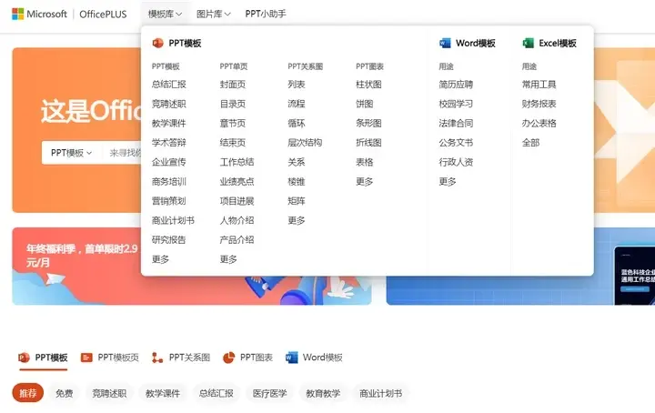The height and width of the screenshot is (413, 655).
Task: Open 学术答辩 PPT template category
Action: (x=169, y=143)
